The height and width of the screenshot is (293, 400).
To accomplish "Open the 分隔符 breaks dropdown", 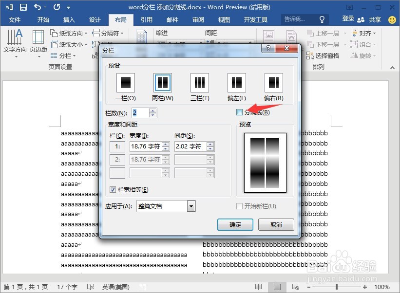I will [x=108, y=33].
